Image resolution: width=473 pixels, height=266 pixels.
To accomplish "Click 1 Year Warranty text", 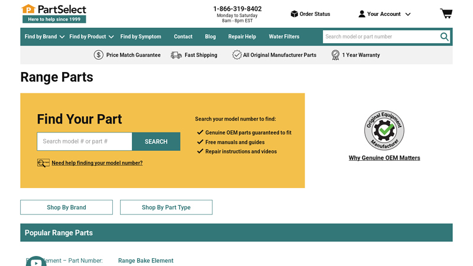I will tap(361, 55).
